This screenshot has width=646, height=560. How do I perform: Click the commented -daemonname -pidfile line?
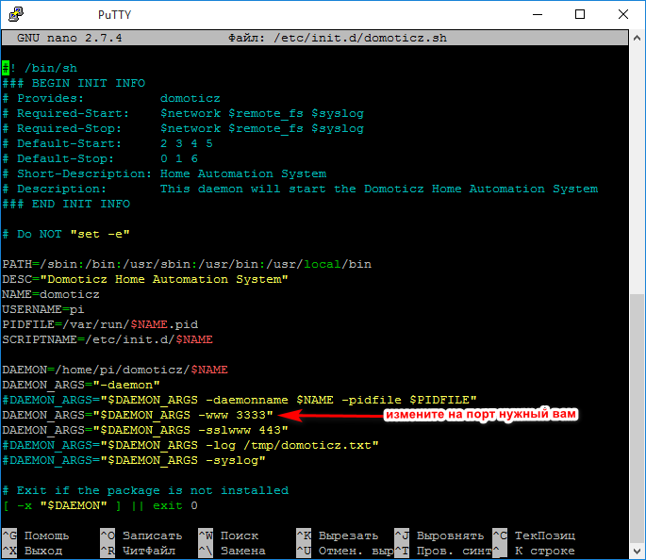[240, 400]
